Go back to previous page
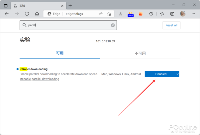 click(7, 14)
